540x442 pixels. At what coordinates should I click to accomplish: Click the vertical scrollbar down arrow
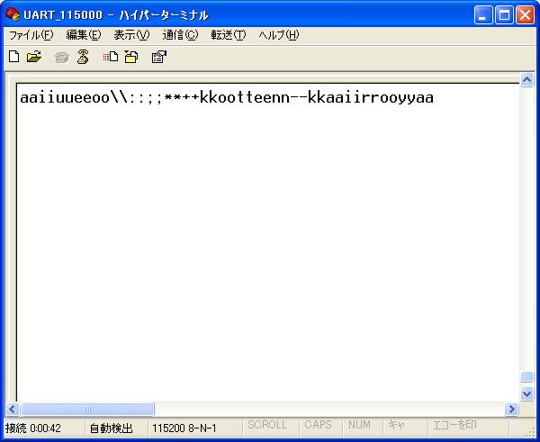(x=526, y=393)
